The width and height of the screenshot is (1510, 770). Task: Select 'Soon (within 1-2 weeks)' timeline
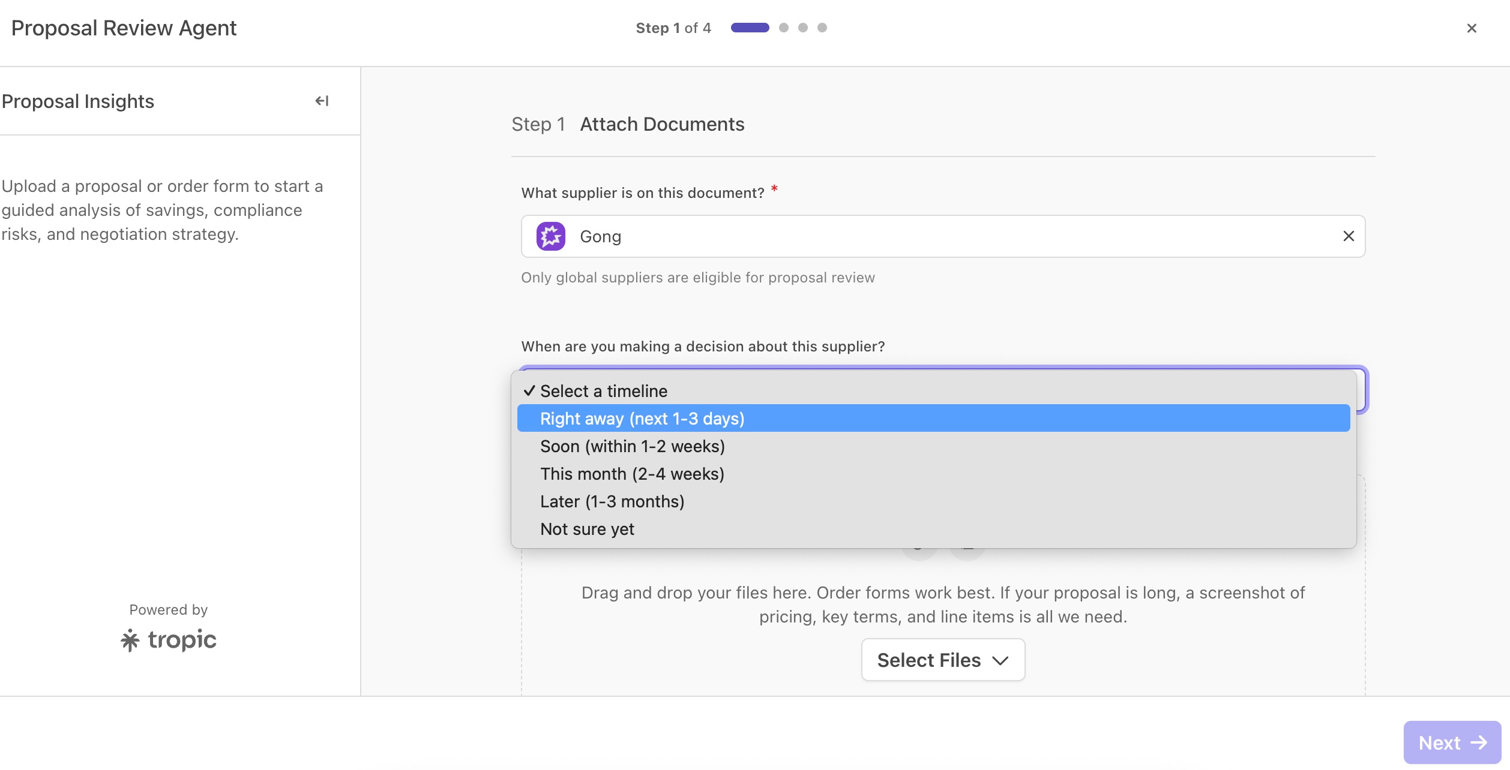632,446
